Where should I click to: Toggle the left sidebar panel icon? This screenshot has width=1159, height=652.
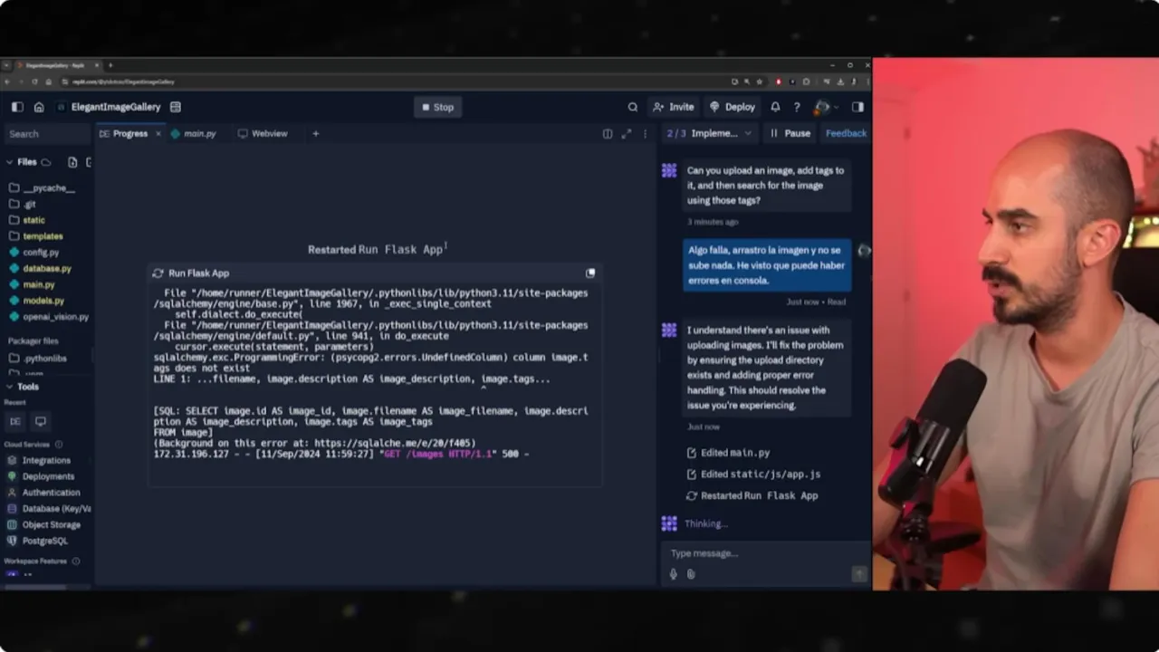(x=17, y=107)
